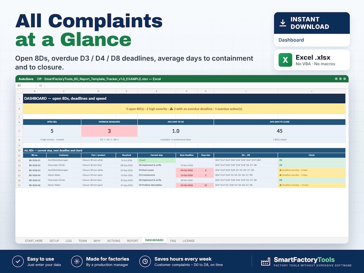The height and width of the screenshot is (273, 364).
Task: Click the clock icon beside Saves hours every week
Action: tap(145, 262)
